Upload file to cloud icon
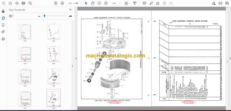 coord(17,3)
